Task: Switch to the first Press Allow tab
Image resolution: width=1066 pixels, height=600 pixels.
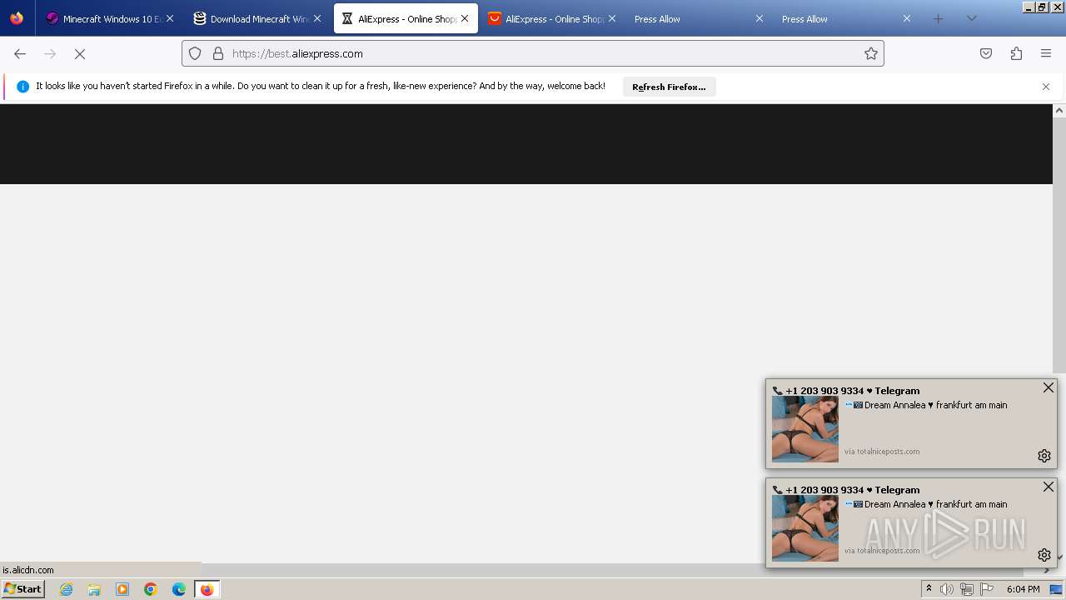Action: 693,18
